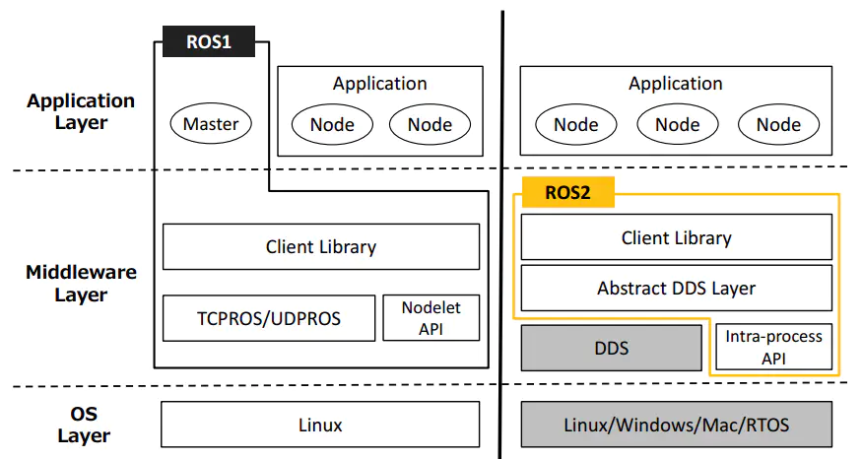Screen dimensions: 862x459
Task: Select the first Node in the ROS1 Application box
Action: coord(332,124)
